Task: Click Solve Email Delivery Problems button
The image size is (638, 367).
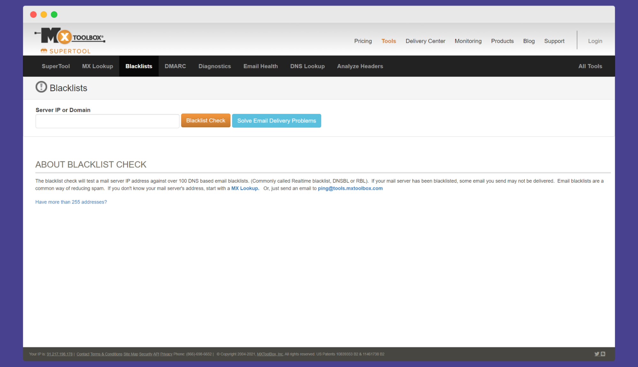Action: pos(277,121)
